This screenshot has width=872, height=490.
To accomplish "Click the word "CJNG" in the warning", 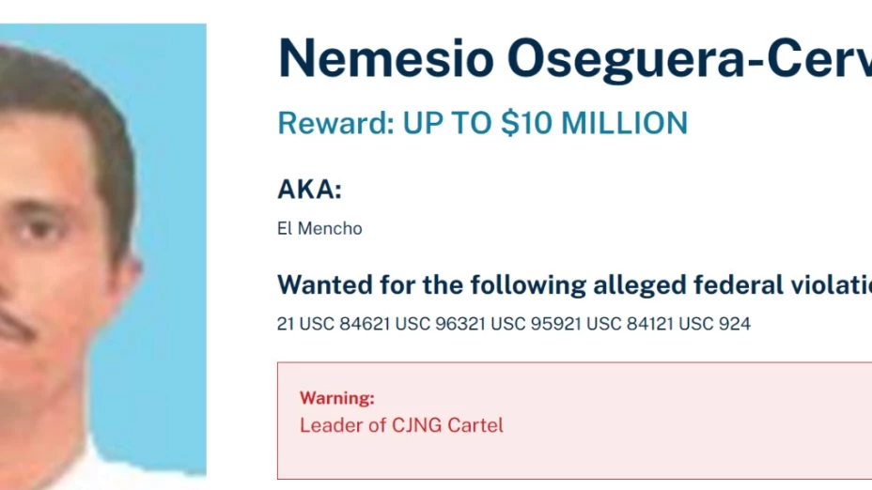I will coord(416,425).
